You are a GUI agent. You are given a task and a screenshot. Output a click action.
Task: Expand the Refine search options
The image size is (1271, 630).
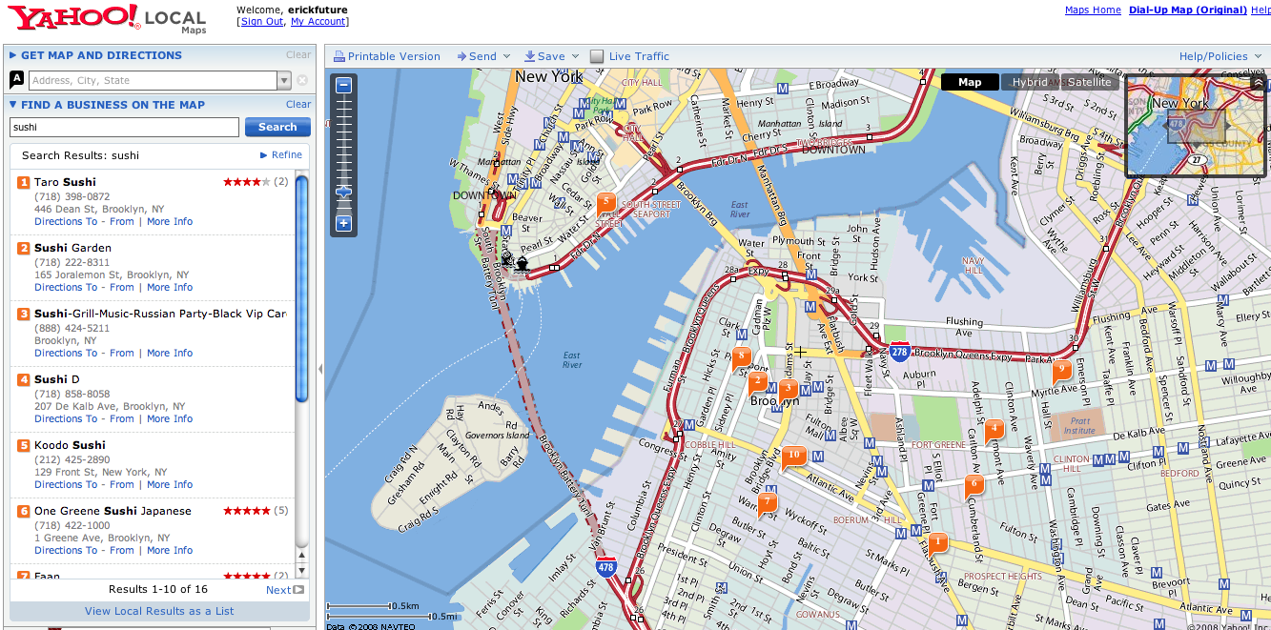click(x=281, y=154)
